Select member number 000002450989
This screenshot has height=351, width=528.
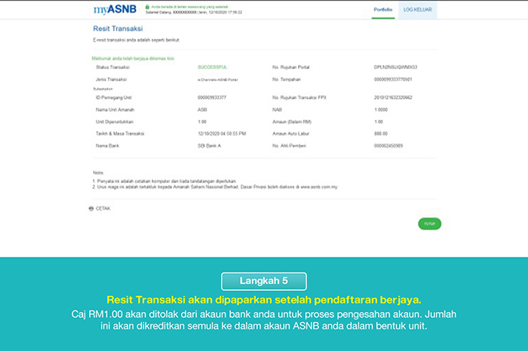pos(388,145)
